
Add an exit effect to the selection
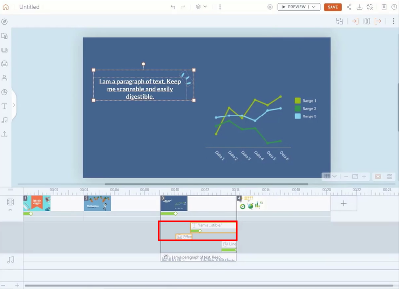(378, 21)
